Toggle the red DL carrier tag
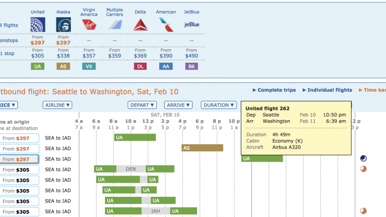 (140, 67)
